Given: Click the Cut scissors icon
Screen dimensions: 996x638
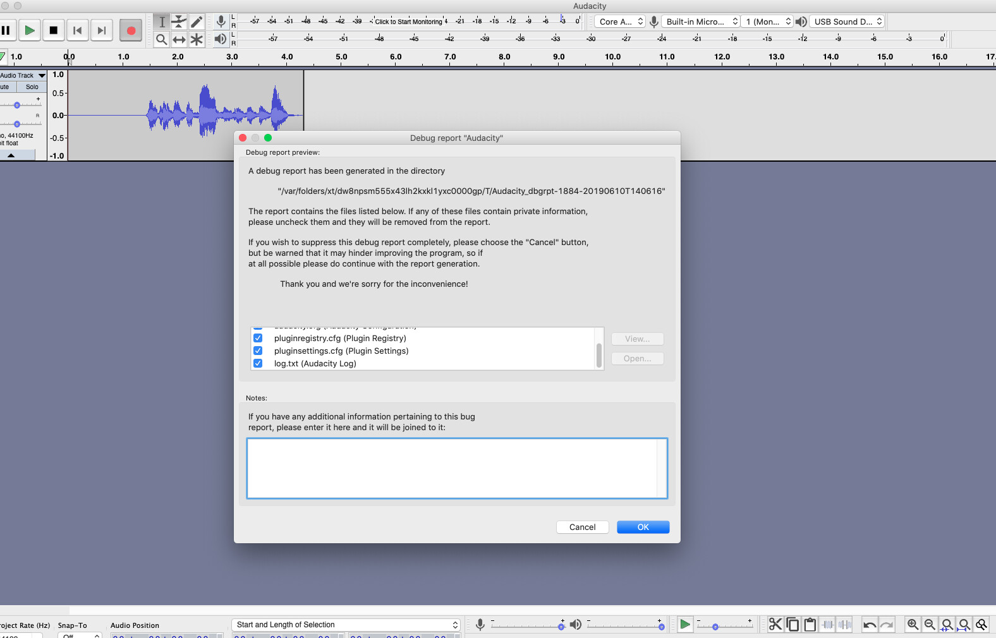Looking at the screenshot, I should pyautogui.click(x=775, y=625).
